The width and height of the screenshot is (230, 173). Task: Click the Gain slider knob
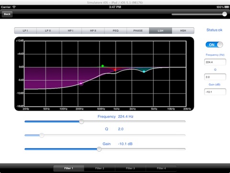pyautogui.click(x=99, y=149)
